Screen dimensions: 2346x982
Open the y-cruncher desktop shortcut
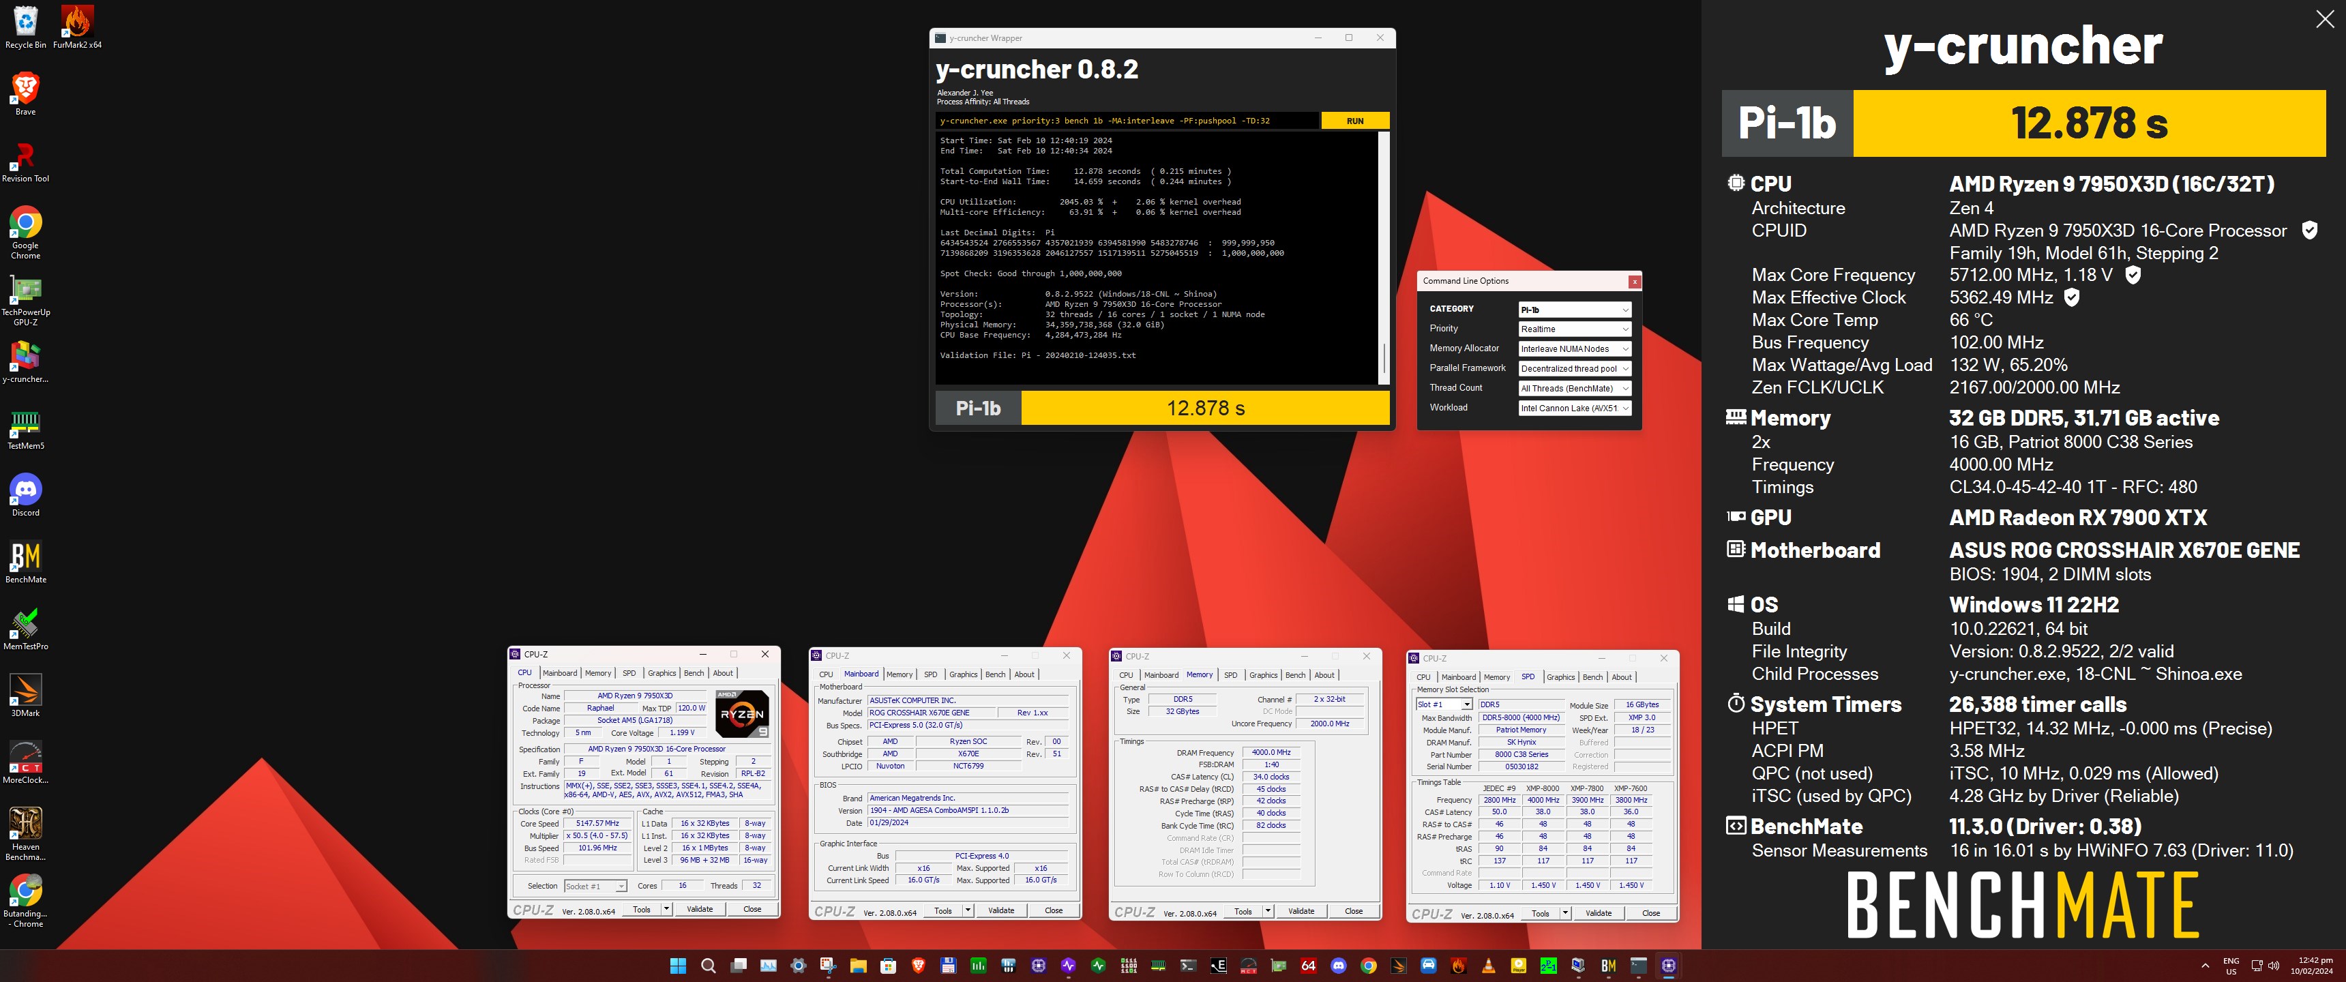(x=25, y=361)
